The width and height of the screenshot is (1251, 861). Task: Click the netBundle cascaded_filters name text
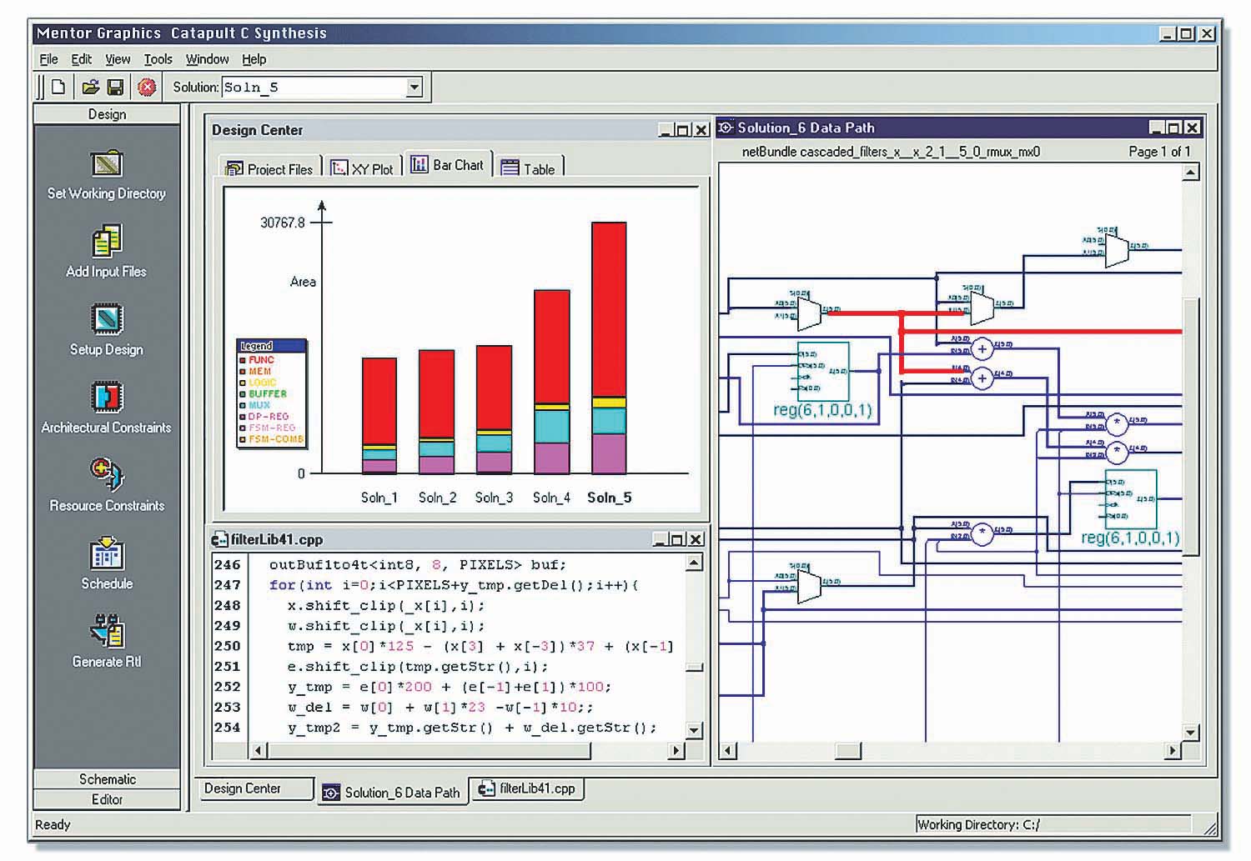(891, 152)
